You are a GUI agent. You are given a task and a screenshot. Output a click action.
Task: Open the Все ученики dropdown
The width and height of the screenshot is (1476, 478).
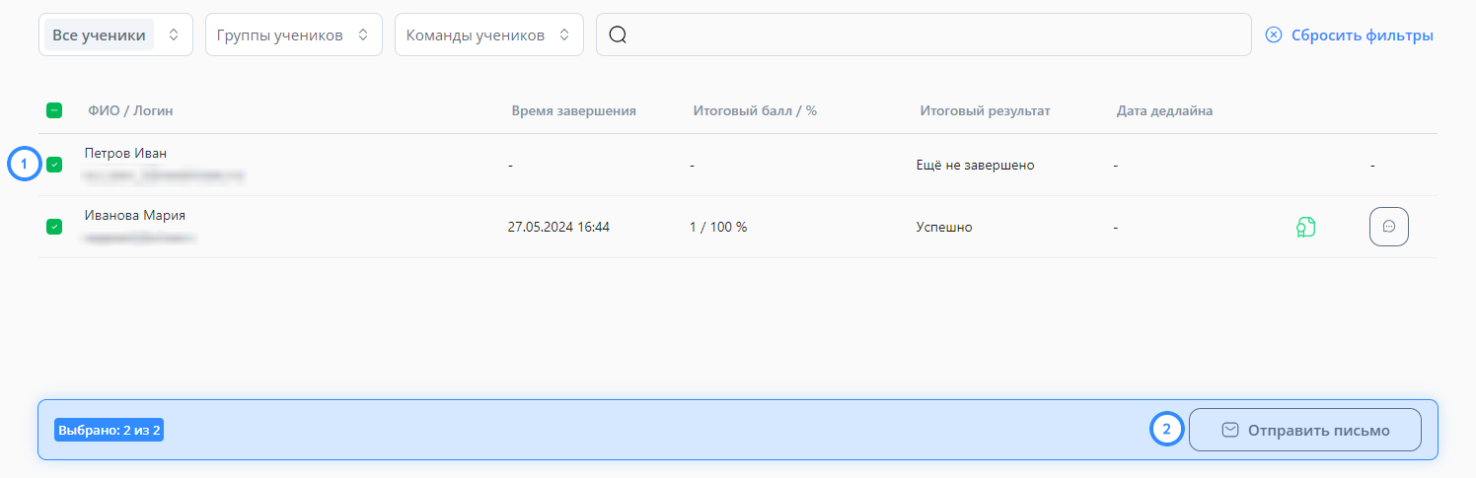(115, 34)
